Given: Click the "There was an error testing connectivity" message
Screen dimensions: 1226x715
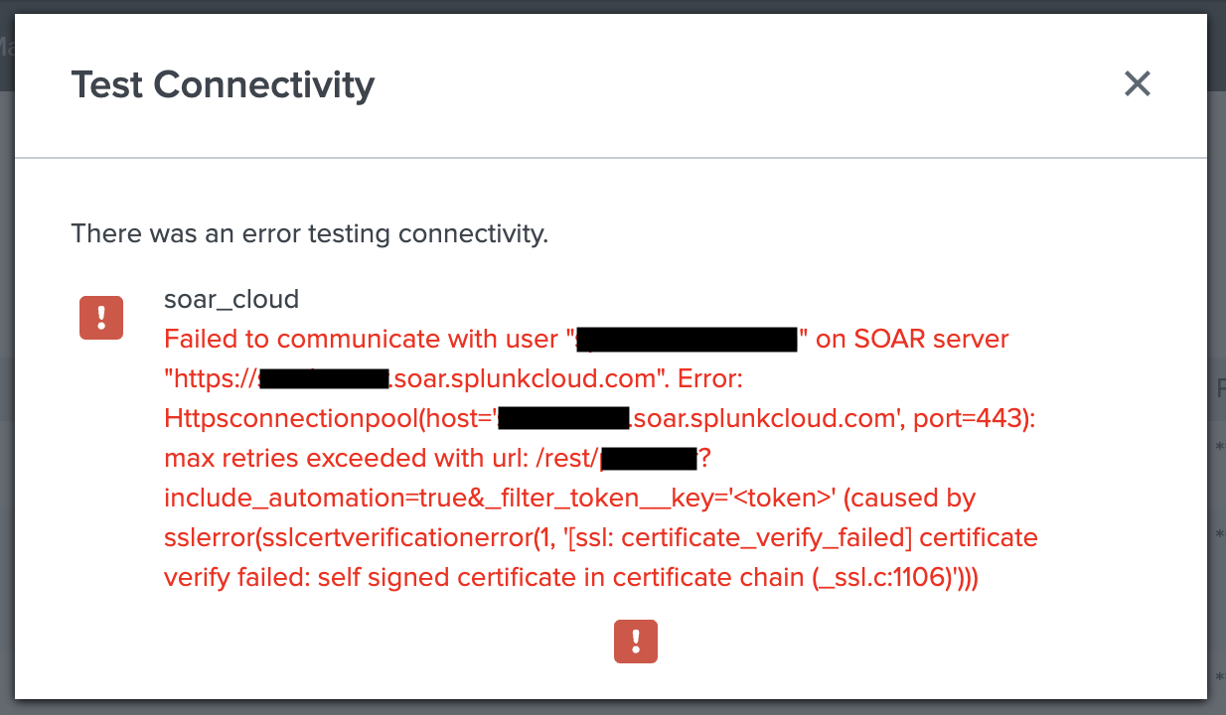Looking at the screenshot, I should [310, 234].
